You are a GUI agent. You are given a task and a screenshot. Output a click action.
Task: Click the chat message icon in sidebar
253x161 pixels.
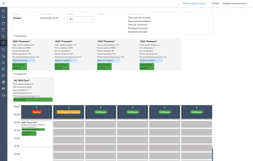[x=3, y=36]
